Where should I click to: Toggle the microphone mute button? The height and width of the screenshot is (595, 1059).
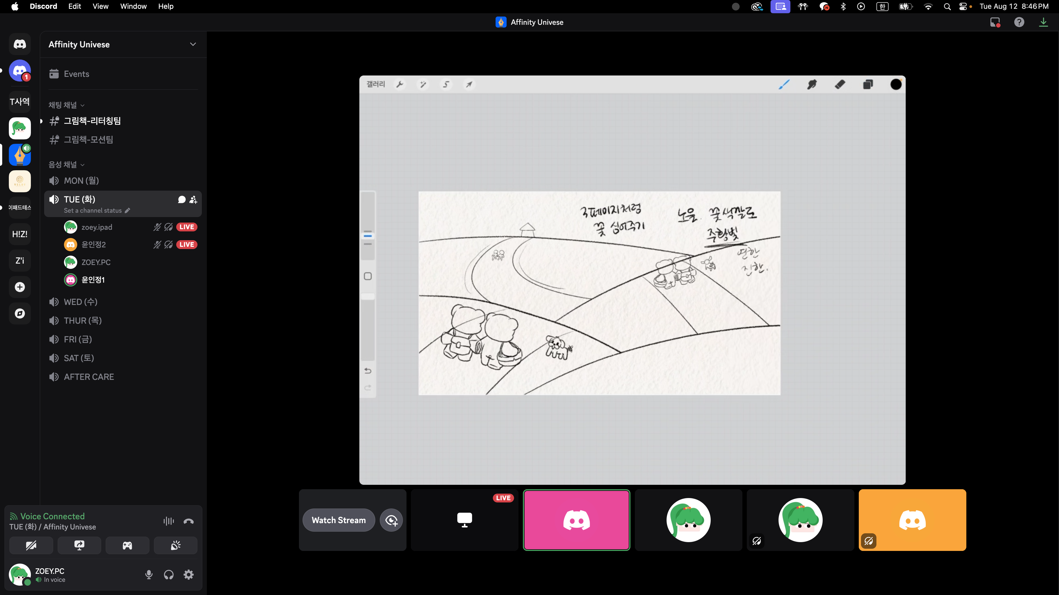149,574
